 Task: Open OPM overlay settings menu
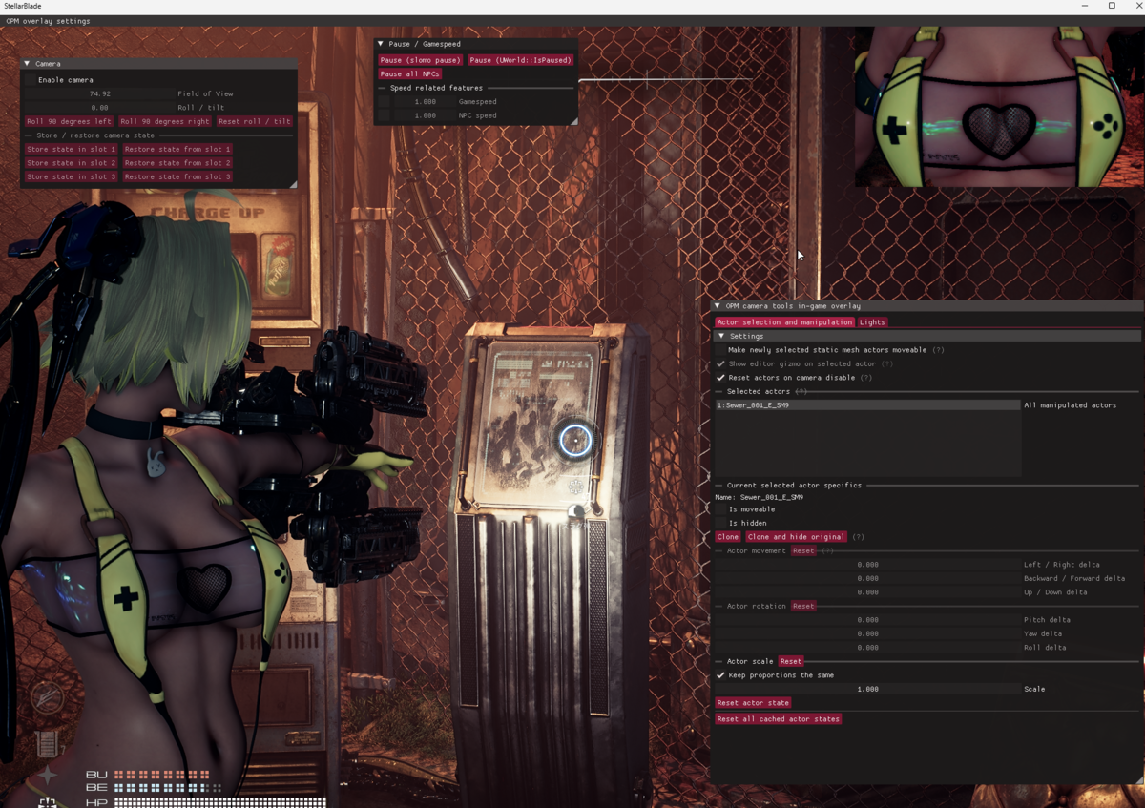tap(48, 21)
